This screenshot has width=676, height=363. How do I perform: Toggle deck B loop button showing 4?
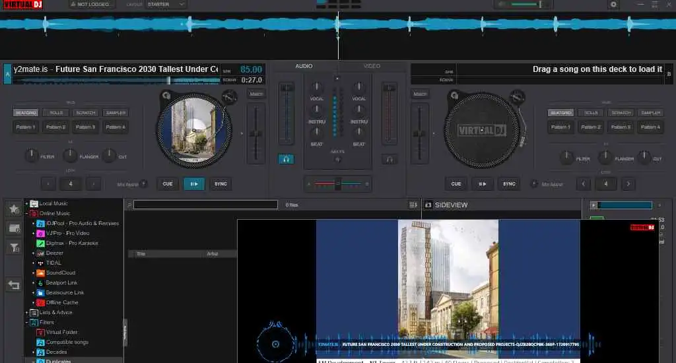(606, 183)
